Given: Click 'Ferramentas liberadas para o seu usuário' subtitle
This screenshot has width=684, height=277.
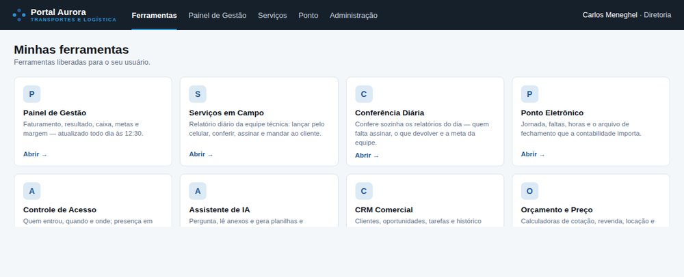Looking at the screenshot, I should [x=82, y=62].
